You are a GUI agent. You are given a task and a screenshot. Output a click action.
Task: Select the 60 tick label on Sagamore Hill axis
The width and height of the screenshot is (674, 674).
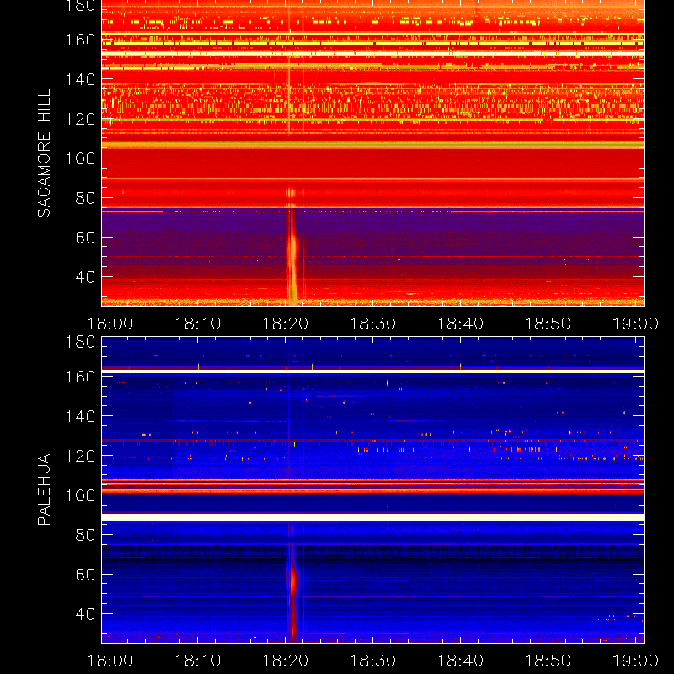(85, 238)
